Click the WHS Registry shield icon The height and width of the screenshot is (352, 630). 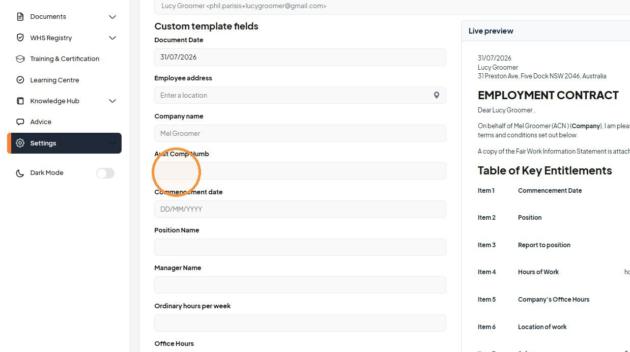pos(20,38)
